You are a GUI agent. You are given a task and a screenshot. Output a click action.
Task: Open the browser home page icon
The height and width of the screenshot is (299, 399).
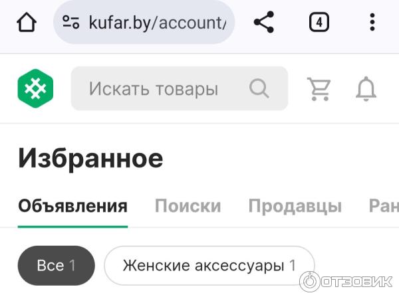pos(27,22)
